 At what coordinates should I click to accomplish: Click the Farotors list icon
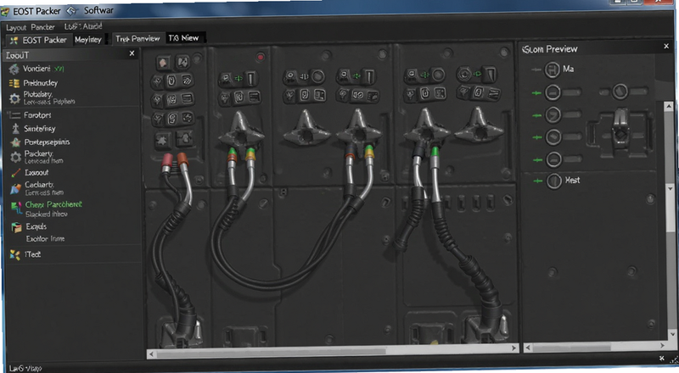14,115
